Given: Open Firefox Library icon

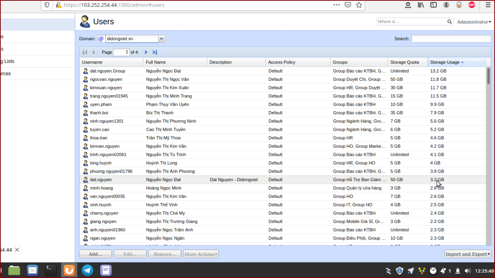Looking at the screenshot, I should point(421,5).
